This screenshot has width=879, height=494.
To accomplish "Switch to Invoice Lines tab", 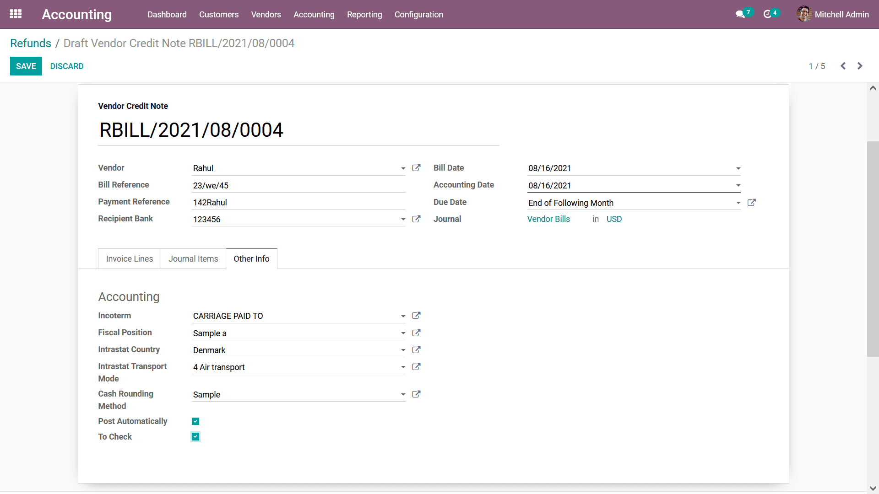I will click(130, 259).
